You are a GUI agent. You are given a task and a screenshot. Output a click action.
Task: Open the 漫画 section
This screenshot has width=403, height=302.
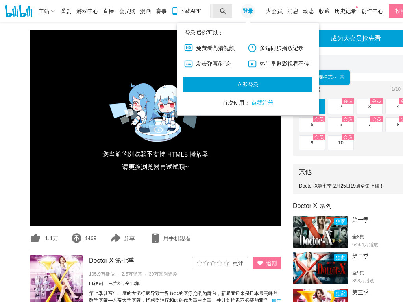(x=146, y=11)
